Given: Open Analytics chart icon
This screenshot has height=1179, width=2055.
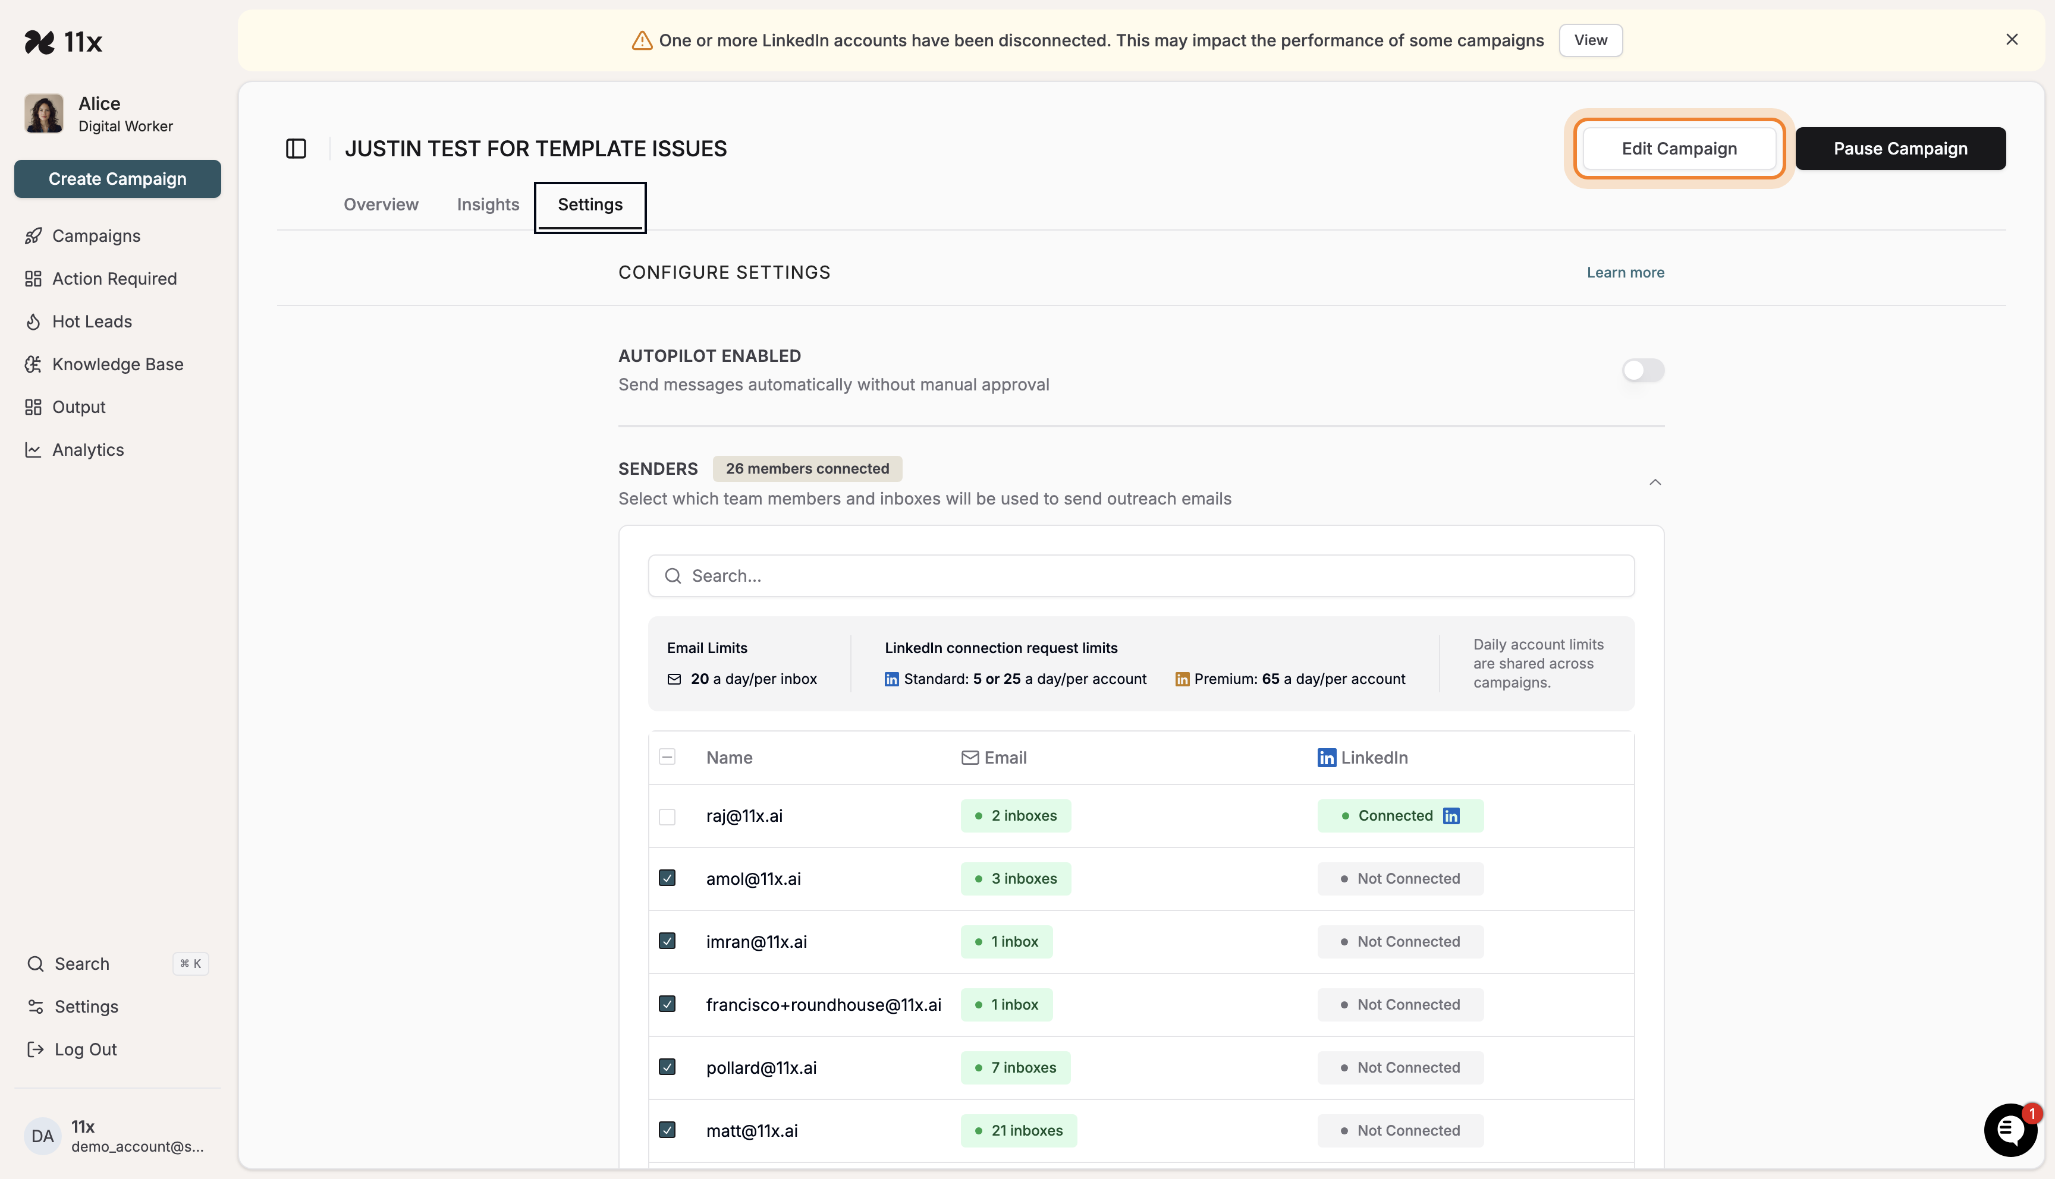Looking at the screenshot, I should 33,450.
